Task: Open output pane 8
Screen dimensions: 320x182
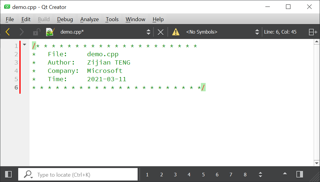Action: 245,175
